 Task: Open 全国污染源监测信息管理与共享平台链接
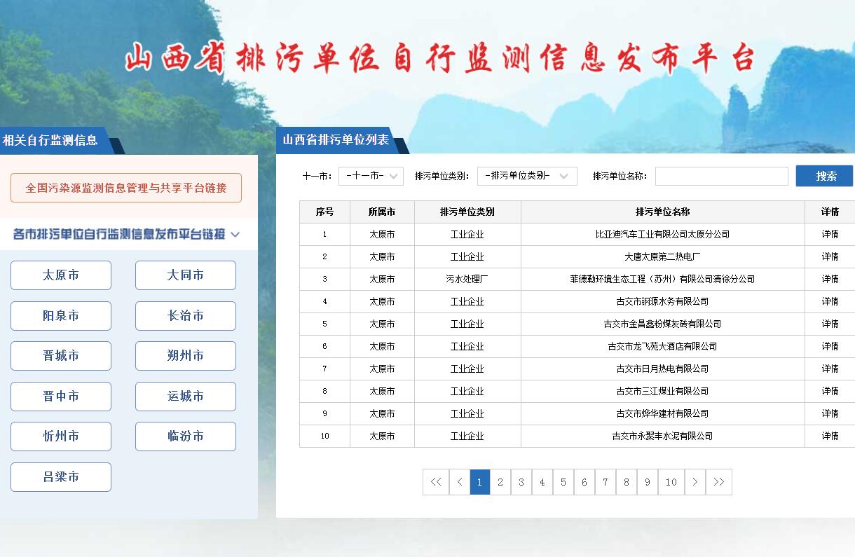click(126, 188)
